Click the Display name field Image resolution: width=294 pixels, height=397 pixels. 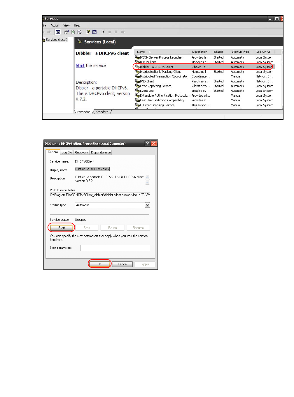(112, 169)
